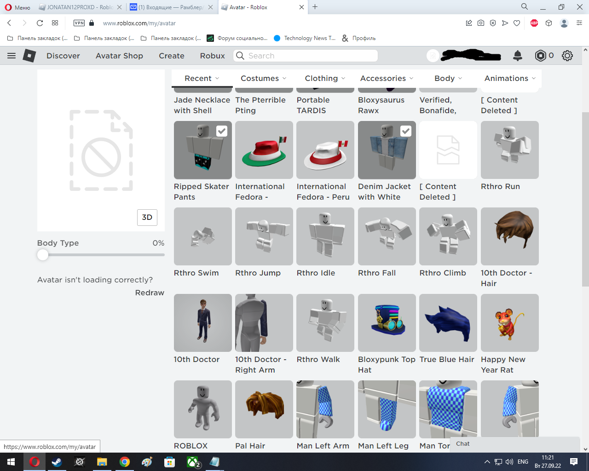Uncheck the Denim Jacket with White item
The image size is (589, 471).
pyautogui.click(x=406, y=131)
